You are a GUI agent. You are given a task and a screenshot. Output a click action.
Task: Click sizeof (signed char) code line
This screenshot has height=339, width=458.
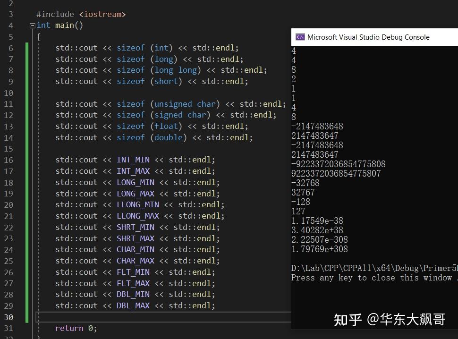[166, 115]
